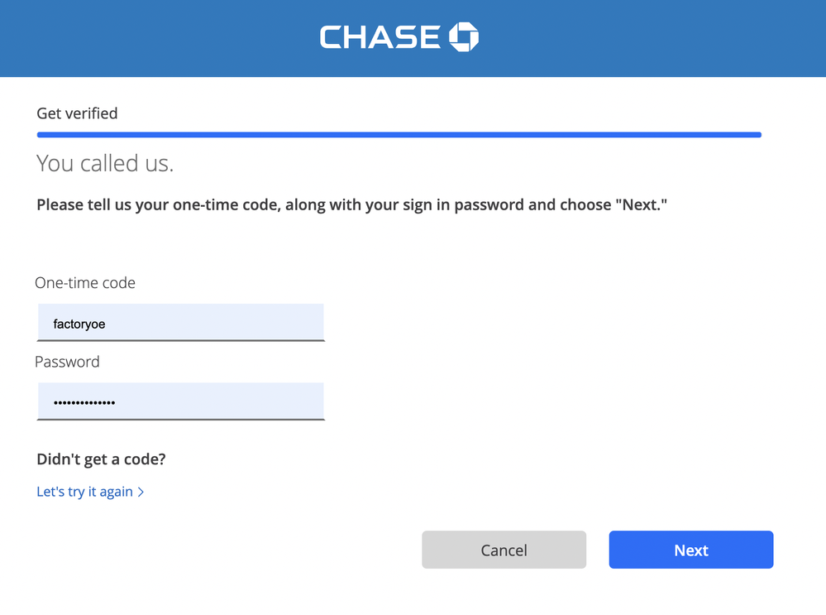Image resolution: width=826 pixels, height=615 pixels.
Task: Focus the One-time code input field
Action: coord(180,323)
